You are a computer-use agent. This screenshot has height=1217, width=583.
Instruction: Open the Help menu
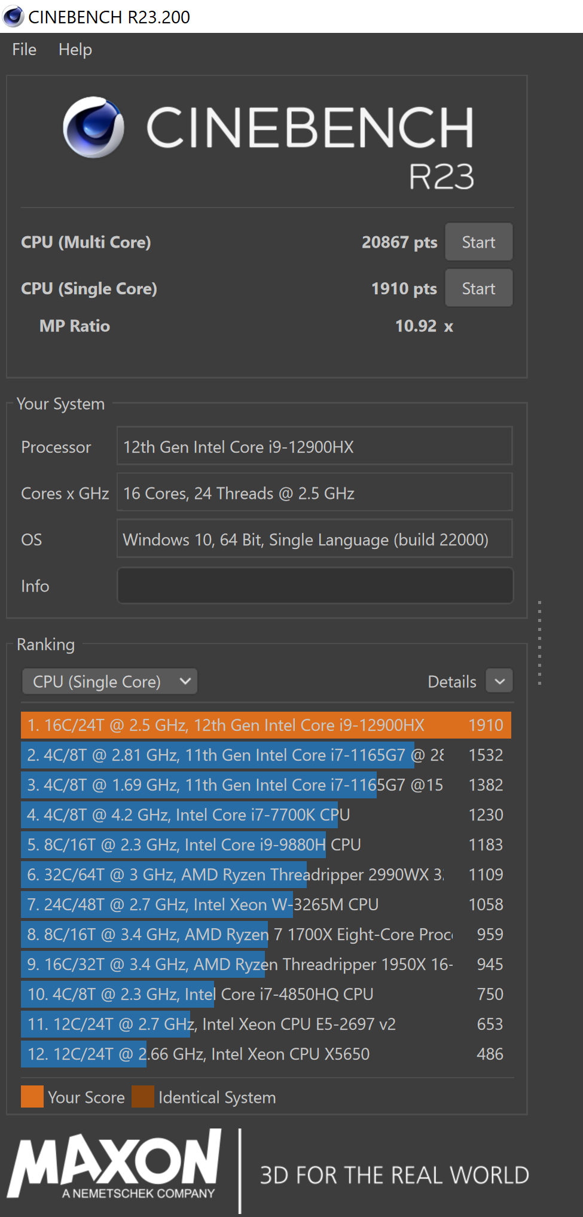click(75, 50)
